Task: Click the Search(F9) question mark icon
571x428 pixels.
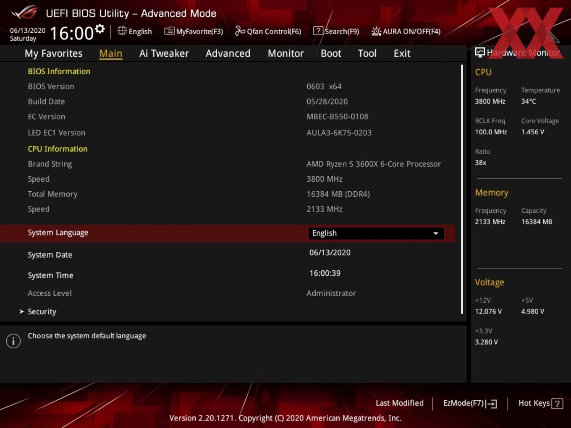Action: (x=318, y=31)
